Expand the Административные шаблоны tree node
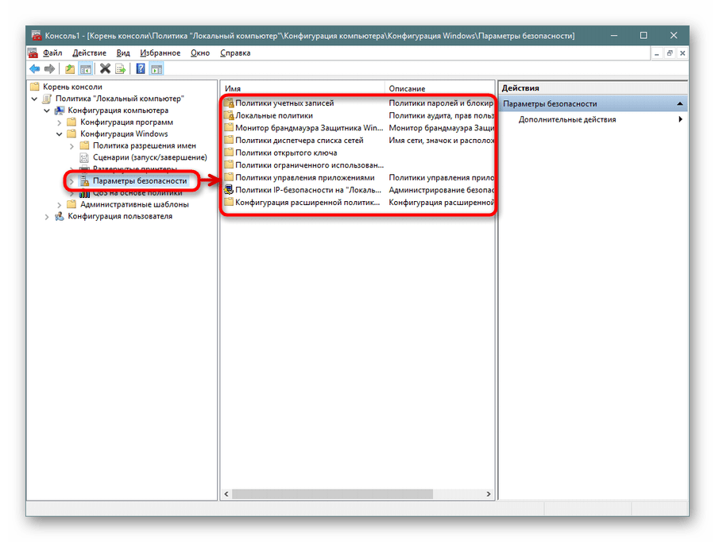The height and width of the screenshot is (542, 715). (60, 204)
